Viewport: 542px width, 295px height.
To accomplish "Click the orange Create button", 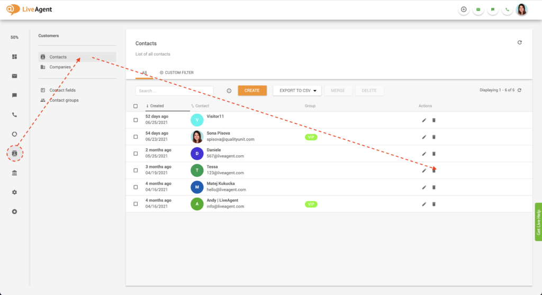I will [252, 91].
